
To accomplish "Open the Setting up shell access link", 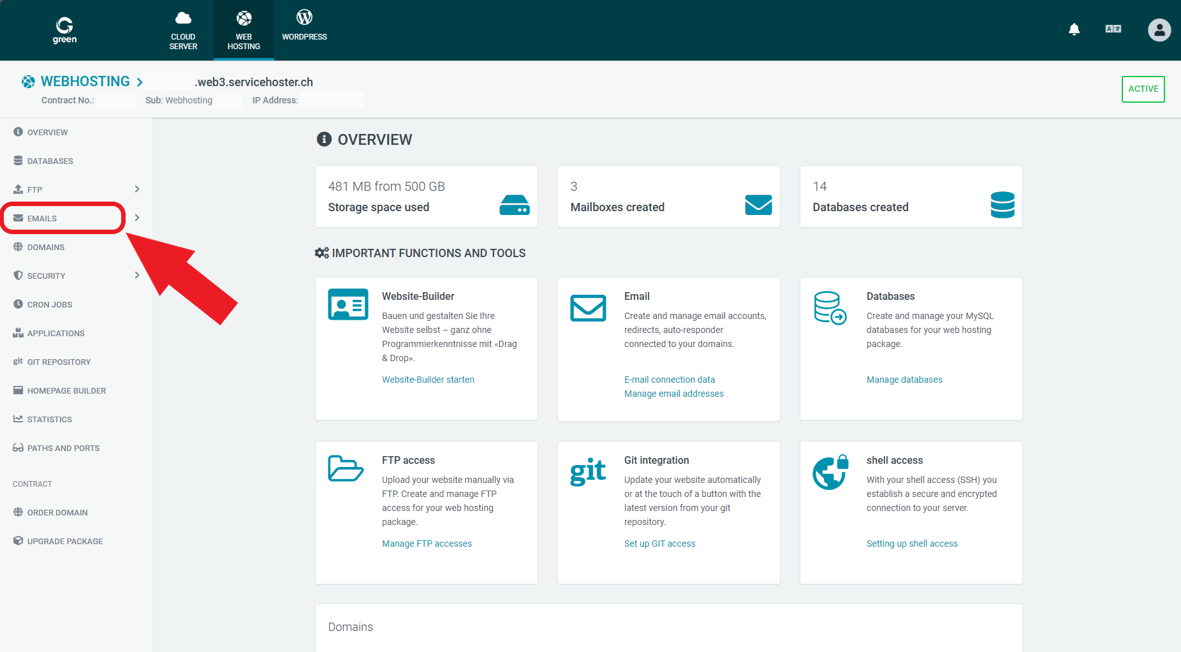I will click(x=912, y=544).
